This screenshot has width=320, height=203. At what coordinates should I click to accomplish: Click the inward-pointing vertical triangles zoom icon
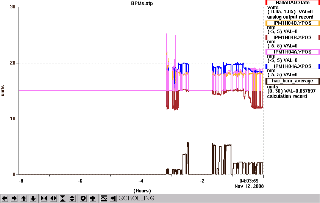click(63, 198)
